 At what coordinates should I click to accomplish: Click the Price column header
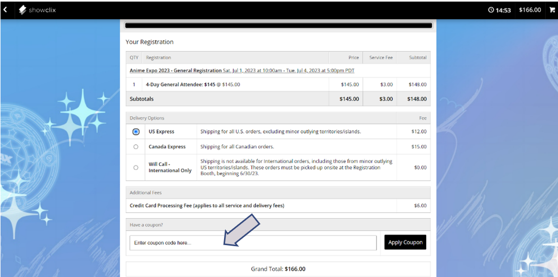[354, 58]
